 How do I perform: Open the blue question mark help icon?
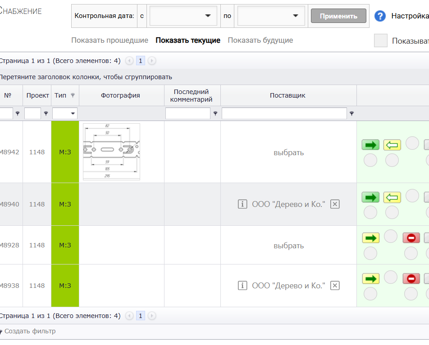point(380,16)
